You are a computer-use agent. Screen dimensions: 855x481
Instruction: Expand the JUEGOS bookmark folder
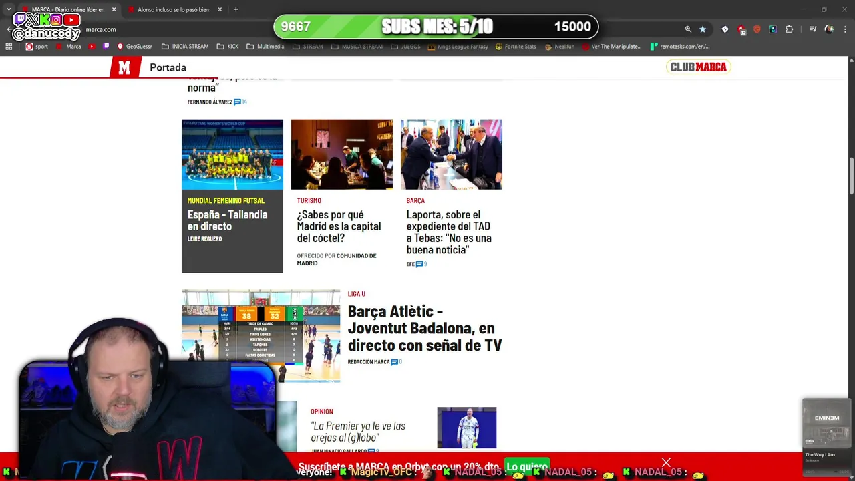[x=405, y=47]
